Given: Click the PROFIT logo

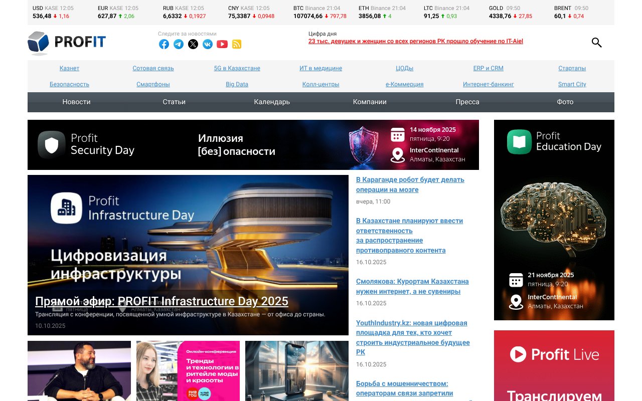Looking at the screenshot, I should [67, 42].
